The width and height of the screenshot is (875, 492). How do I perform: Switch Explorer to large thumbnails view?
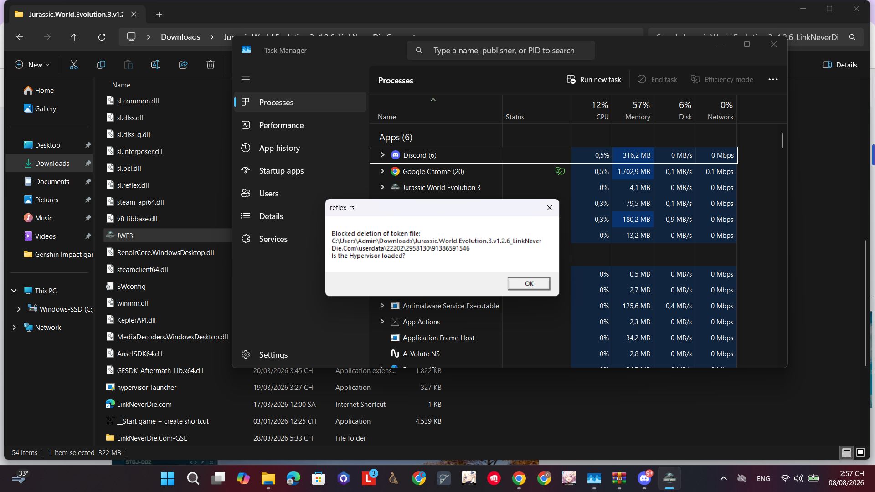(x=860, y=453)
